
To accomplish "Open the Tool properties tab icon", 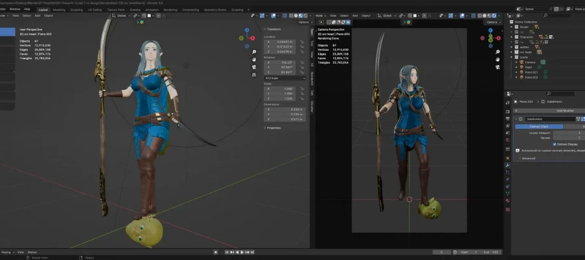I will click(x=508, y=103).
